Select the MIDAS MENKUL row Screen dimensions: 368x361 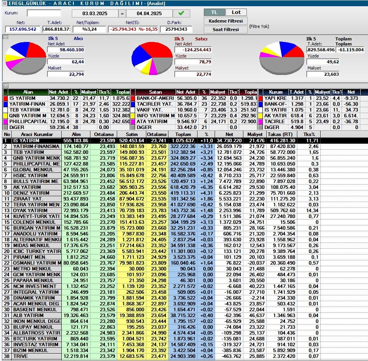(x=161, y=246)
